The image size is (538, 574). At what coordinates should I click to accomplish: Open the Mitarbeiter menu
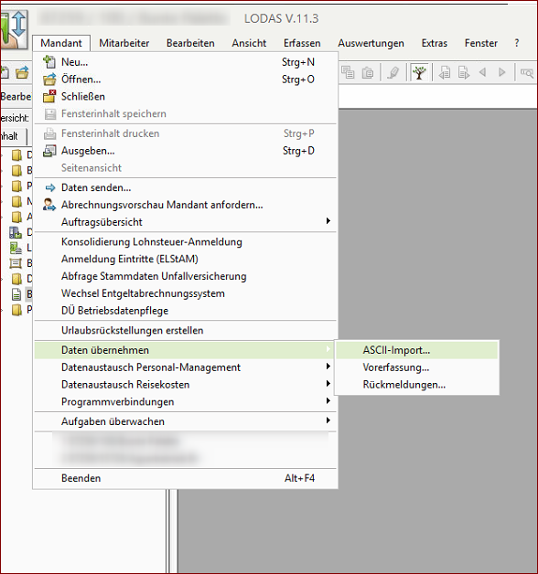coord(124,43)
